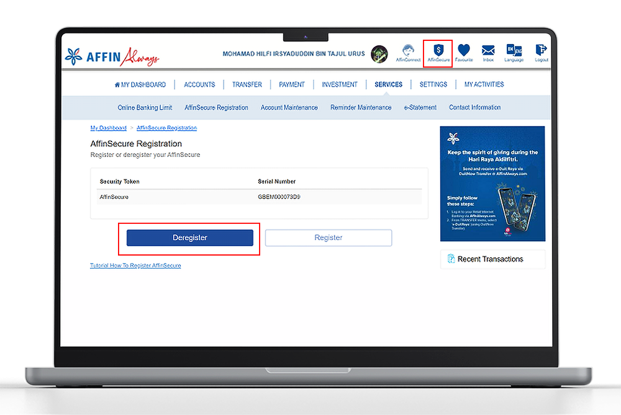Click the Affin Always logo
This screenshot has width=621, height=415.
click(112, 56)
